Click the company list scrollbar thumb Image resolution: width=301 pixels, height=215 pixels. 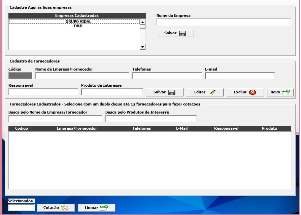tap(142, 27)
